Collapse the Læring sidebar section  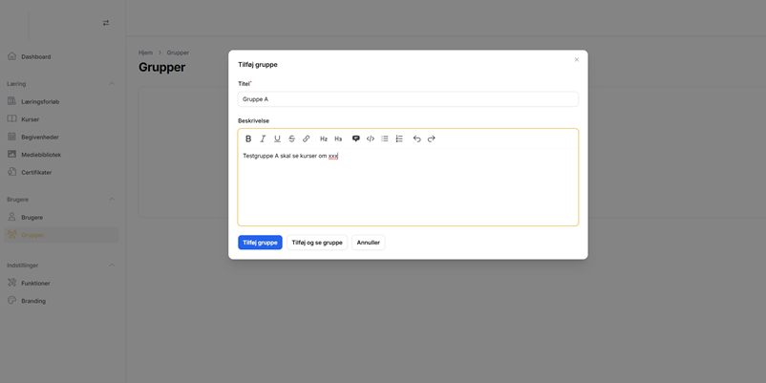pyautogui.click(x=112, y=83)
